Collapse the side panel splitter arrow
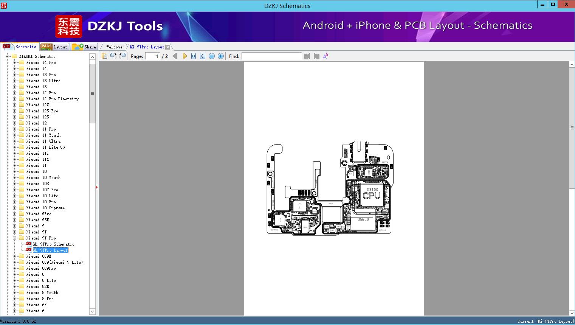Image resolution: width=575 pixels, height=325 pixels. tap(97, 187)
